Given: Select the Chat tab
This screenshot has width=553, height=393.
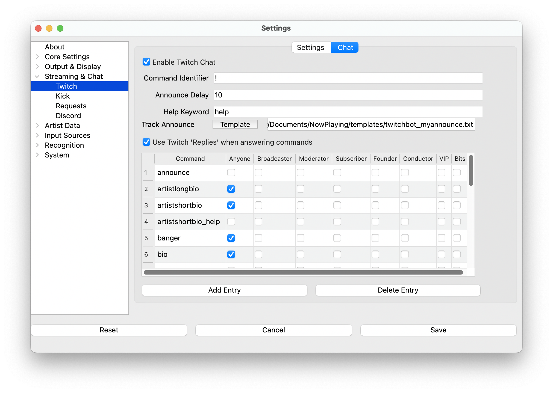Looking at the screenshot, I should click(x=345, y=47).
